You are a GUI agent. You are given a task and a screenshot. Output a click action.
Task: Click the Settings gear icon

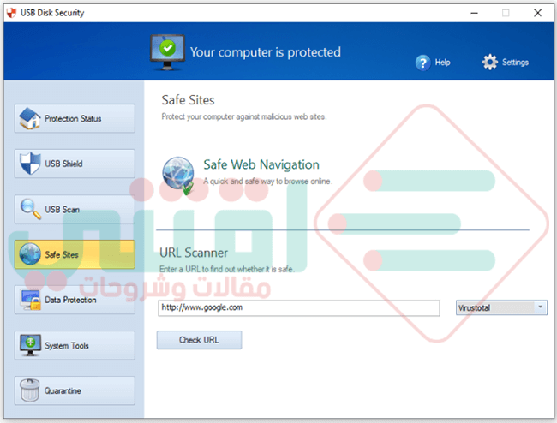[490, 63]
